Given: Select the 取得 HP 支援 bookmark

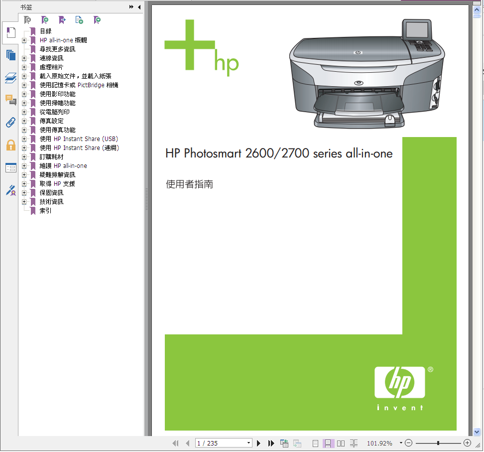Looking at the screenshot, I should 57,184.
